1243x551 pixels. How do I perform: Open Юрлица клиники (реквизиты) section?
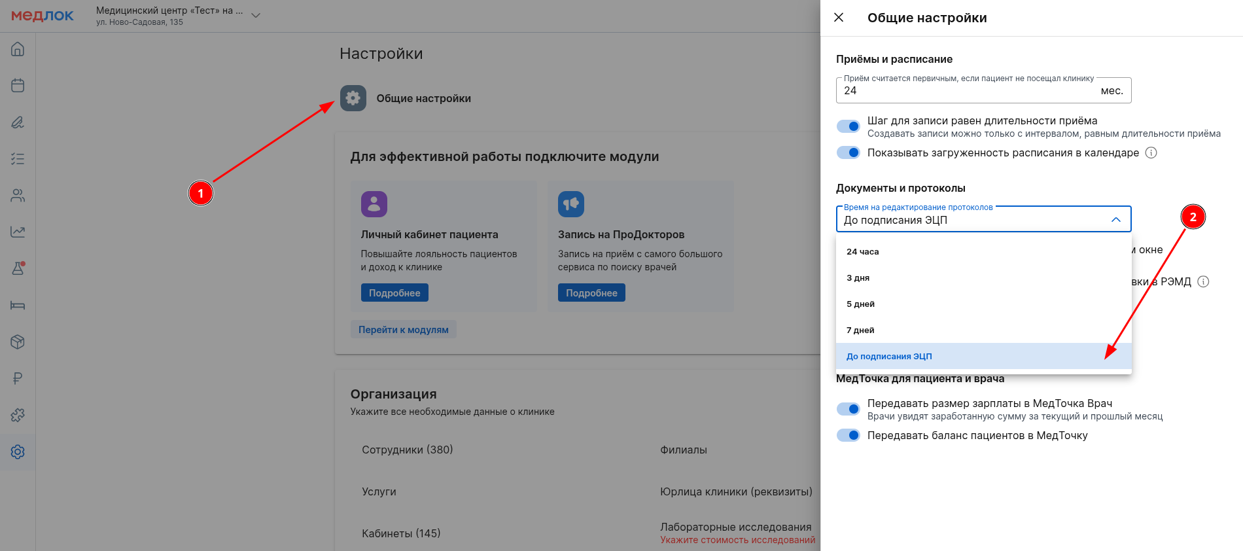736,491
